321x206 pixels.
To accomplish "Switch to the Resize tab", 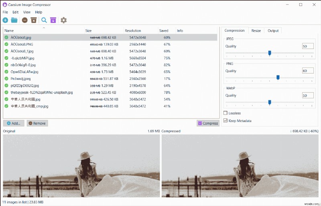I will (x=256, y=31).
